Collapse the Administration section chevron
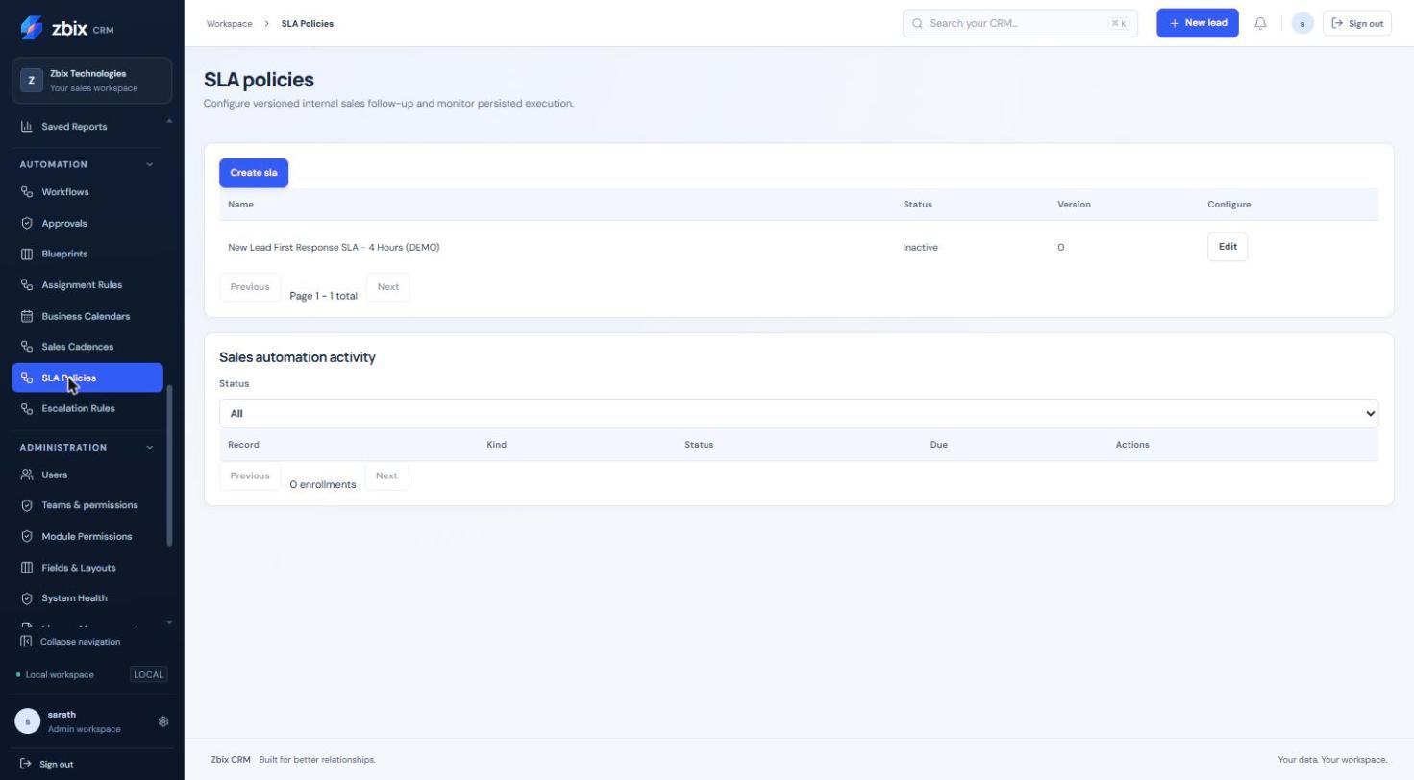This screenshot has width=1414, height=780. 150,448
